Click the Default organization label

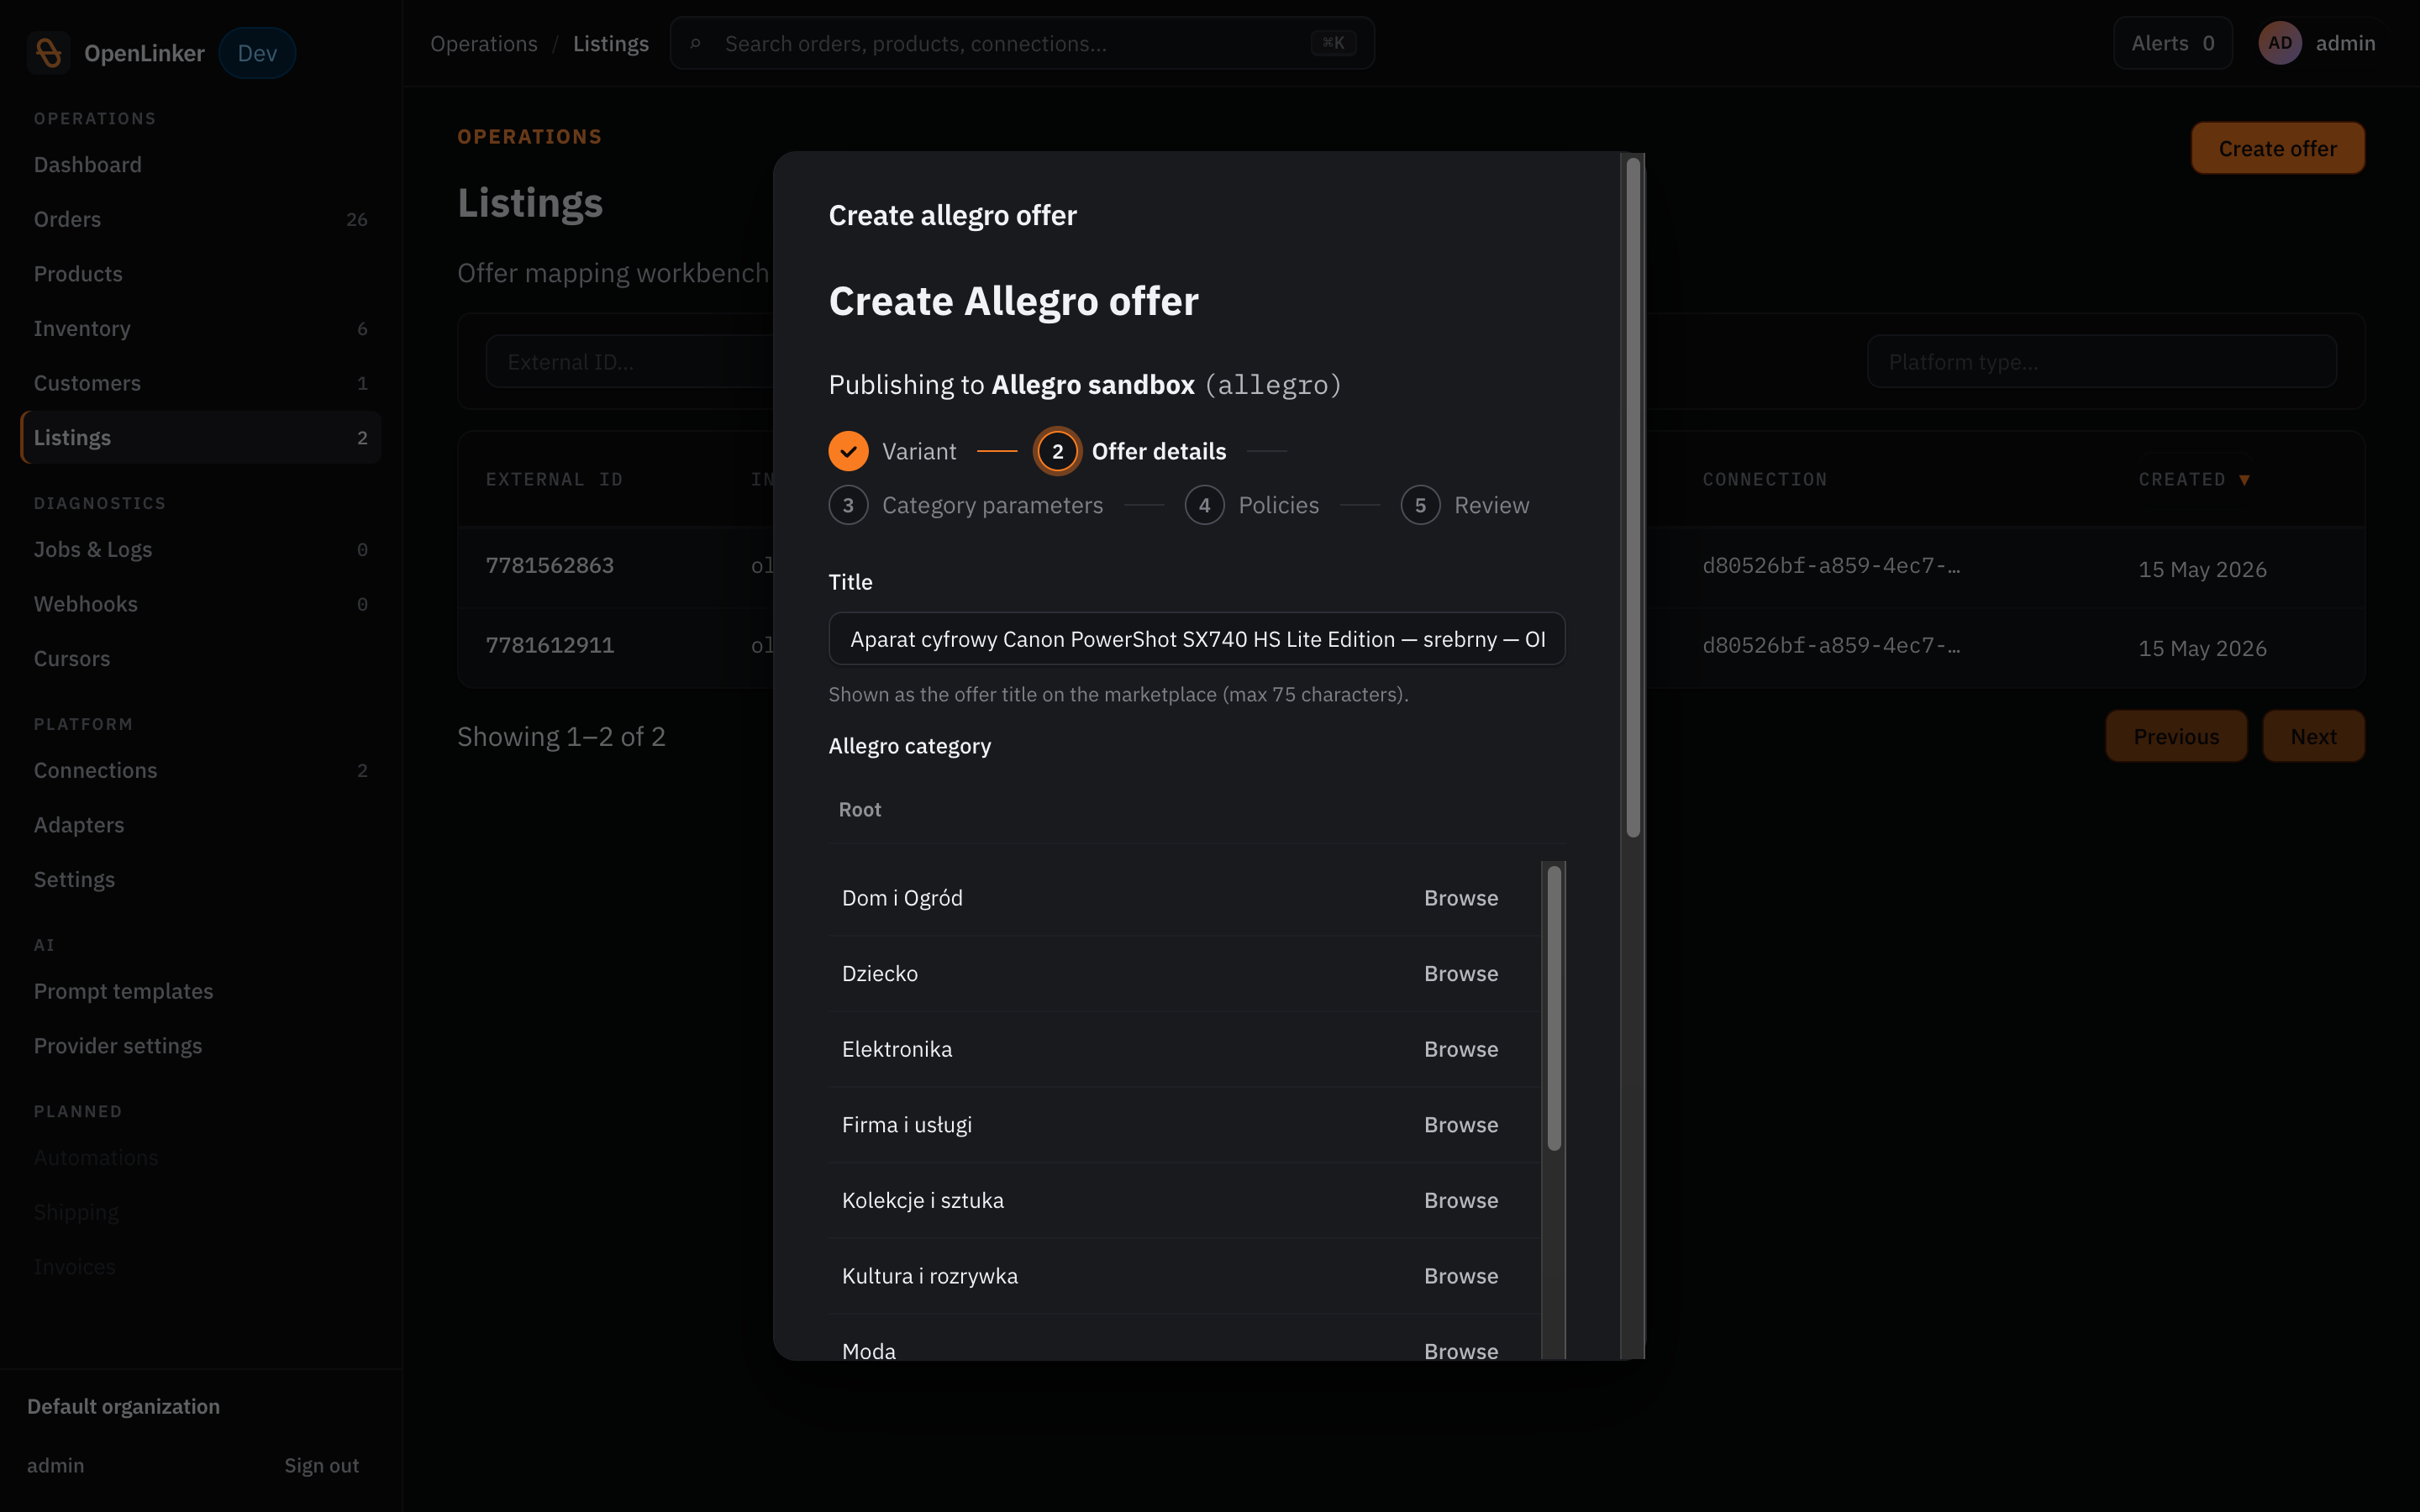tap(123, 1406)
